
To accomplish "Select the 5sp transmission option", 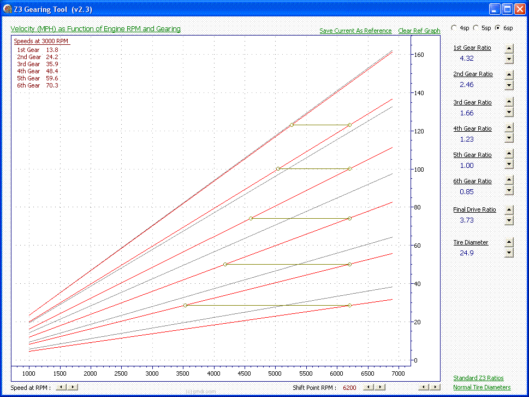I will tap(476, 28).
